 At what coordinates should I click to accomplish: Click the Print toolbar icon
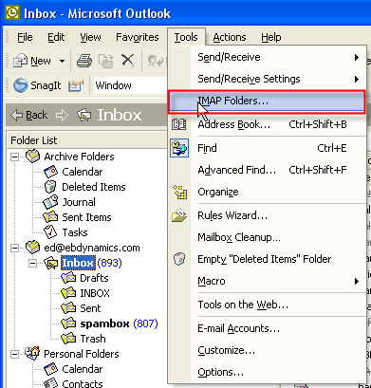coord(84,60)
